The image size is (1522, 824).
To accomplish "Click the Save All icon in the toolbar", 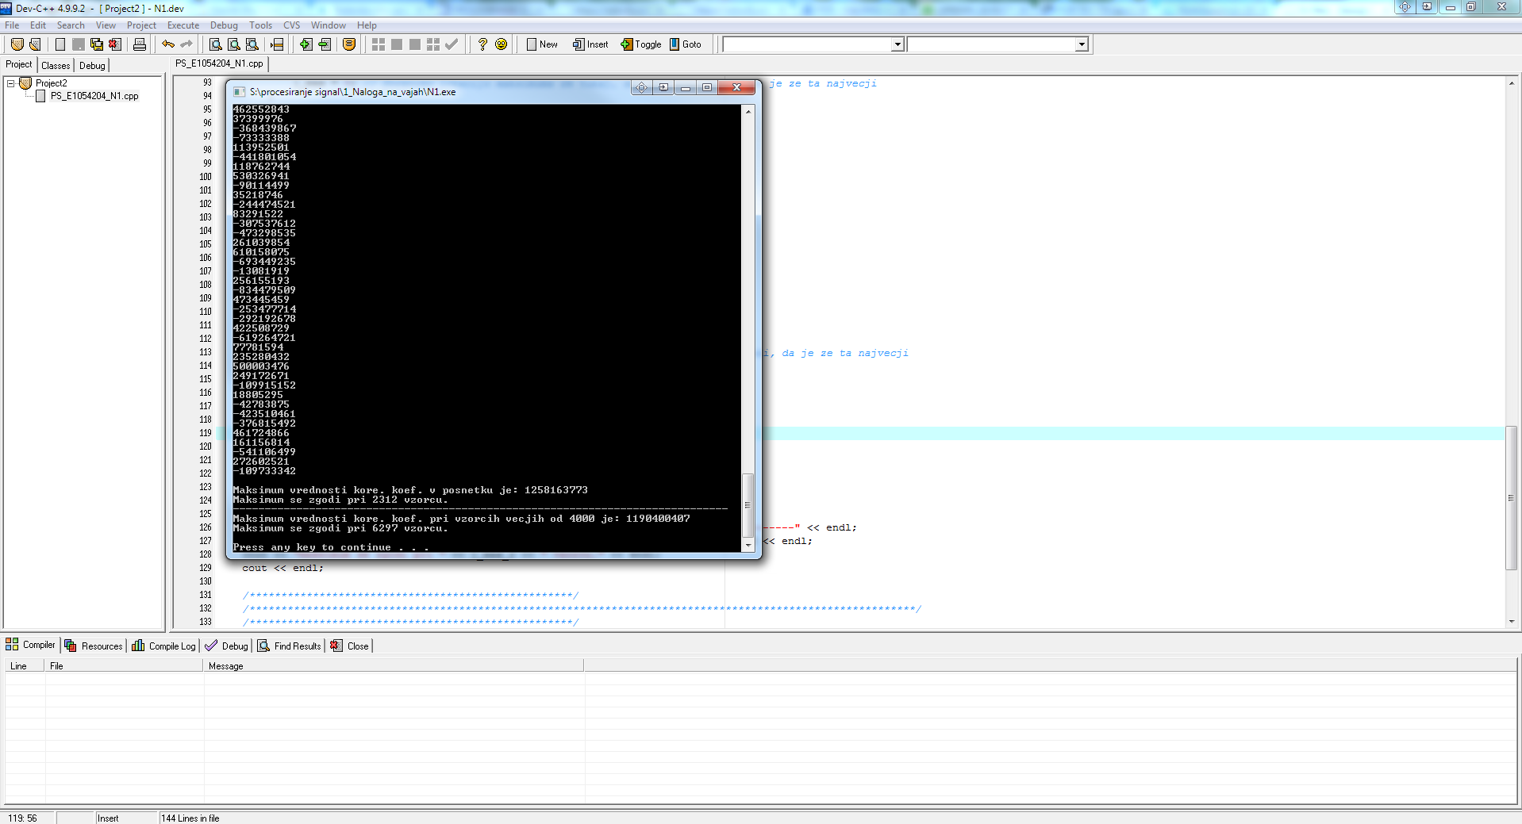I will click(97, 44).
